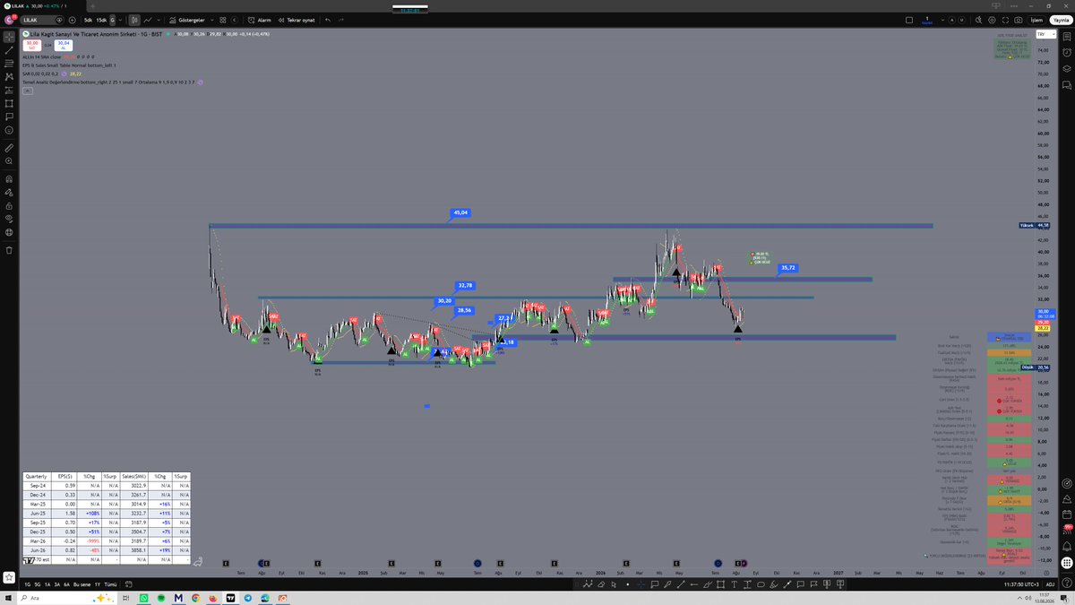Select the crosshair cursor tool
This screenshot has width=1075, height=605.
(9, 37)
